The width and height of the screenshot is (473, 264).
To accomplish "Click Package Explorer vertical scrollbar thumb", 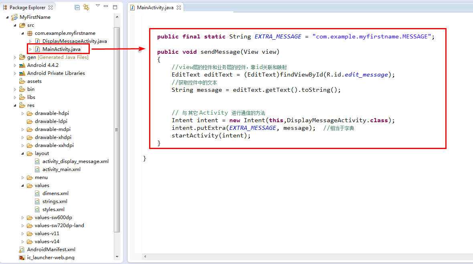I will (117, 129).
